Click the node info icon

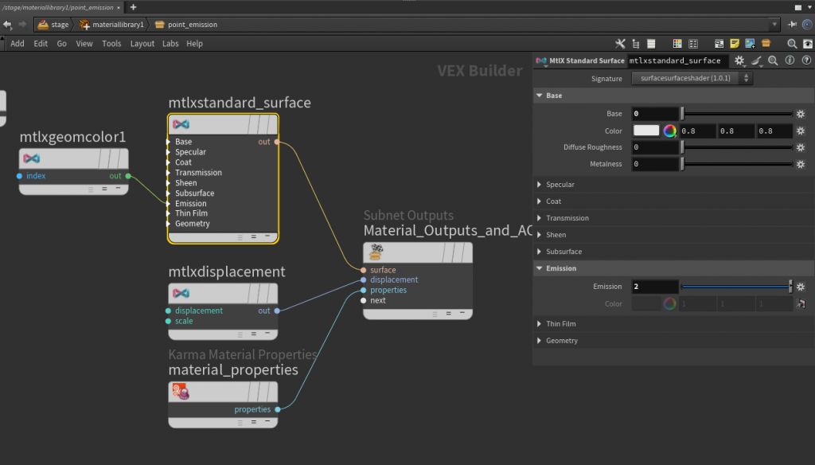tap(789, 61)
